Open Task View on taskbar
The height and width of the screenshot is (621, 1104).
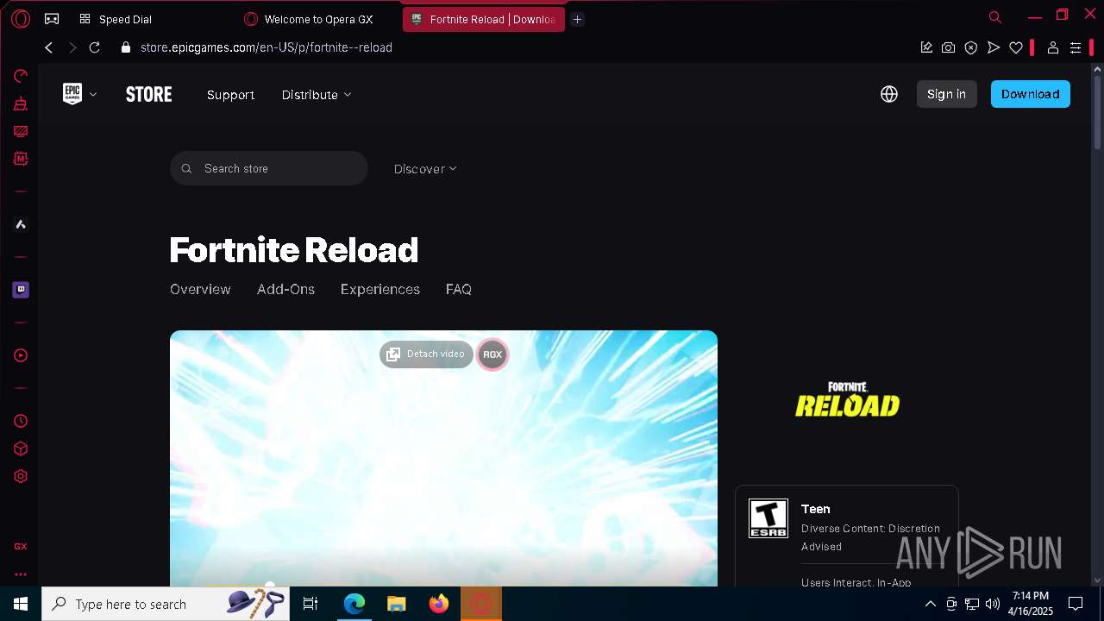tap(310, 604)
